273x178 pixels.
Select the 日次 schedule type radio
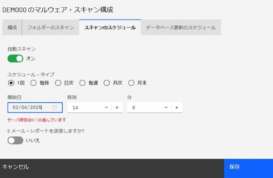coord(58,83)
